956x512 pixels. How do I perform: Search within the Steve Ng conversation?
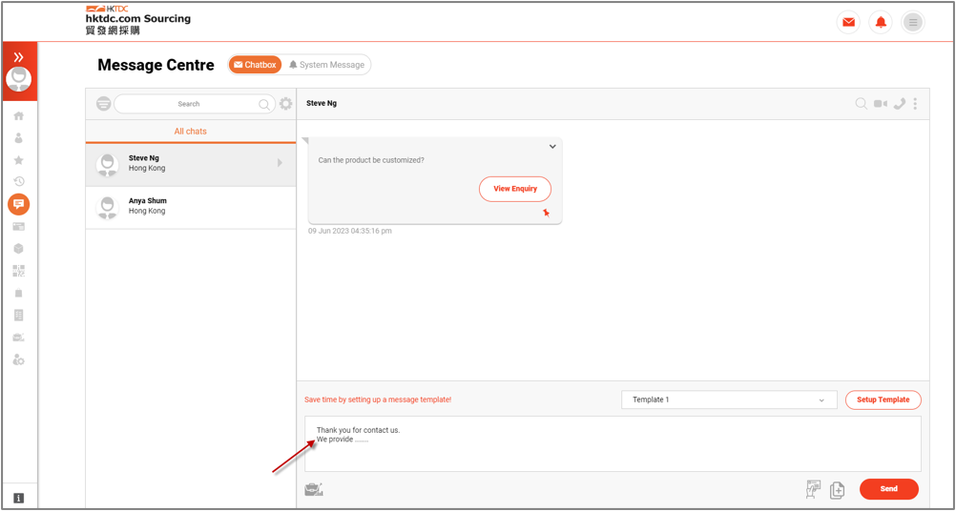[x=861, y=104]
